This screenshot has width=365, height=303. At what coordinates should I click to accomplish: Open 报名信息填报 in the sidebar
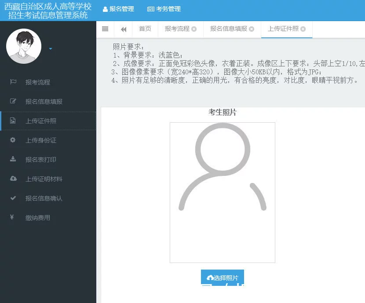click(44, 102)
